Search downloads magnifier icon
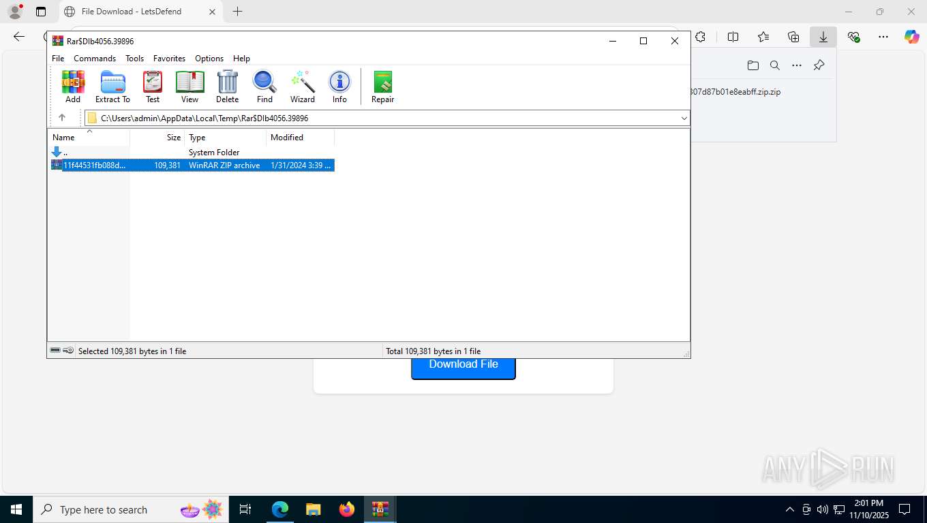The image size is (927, 523). point(774,65)
